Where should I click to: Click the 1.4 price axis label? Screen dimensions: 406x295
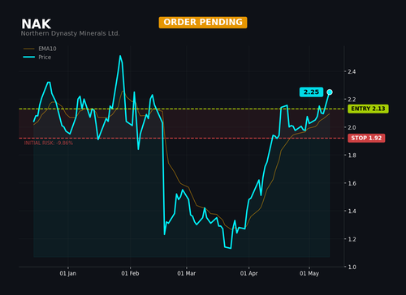pyautogui.click(x=352, y=211)
